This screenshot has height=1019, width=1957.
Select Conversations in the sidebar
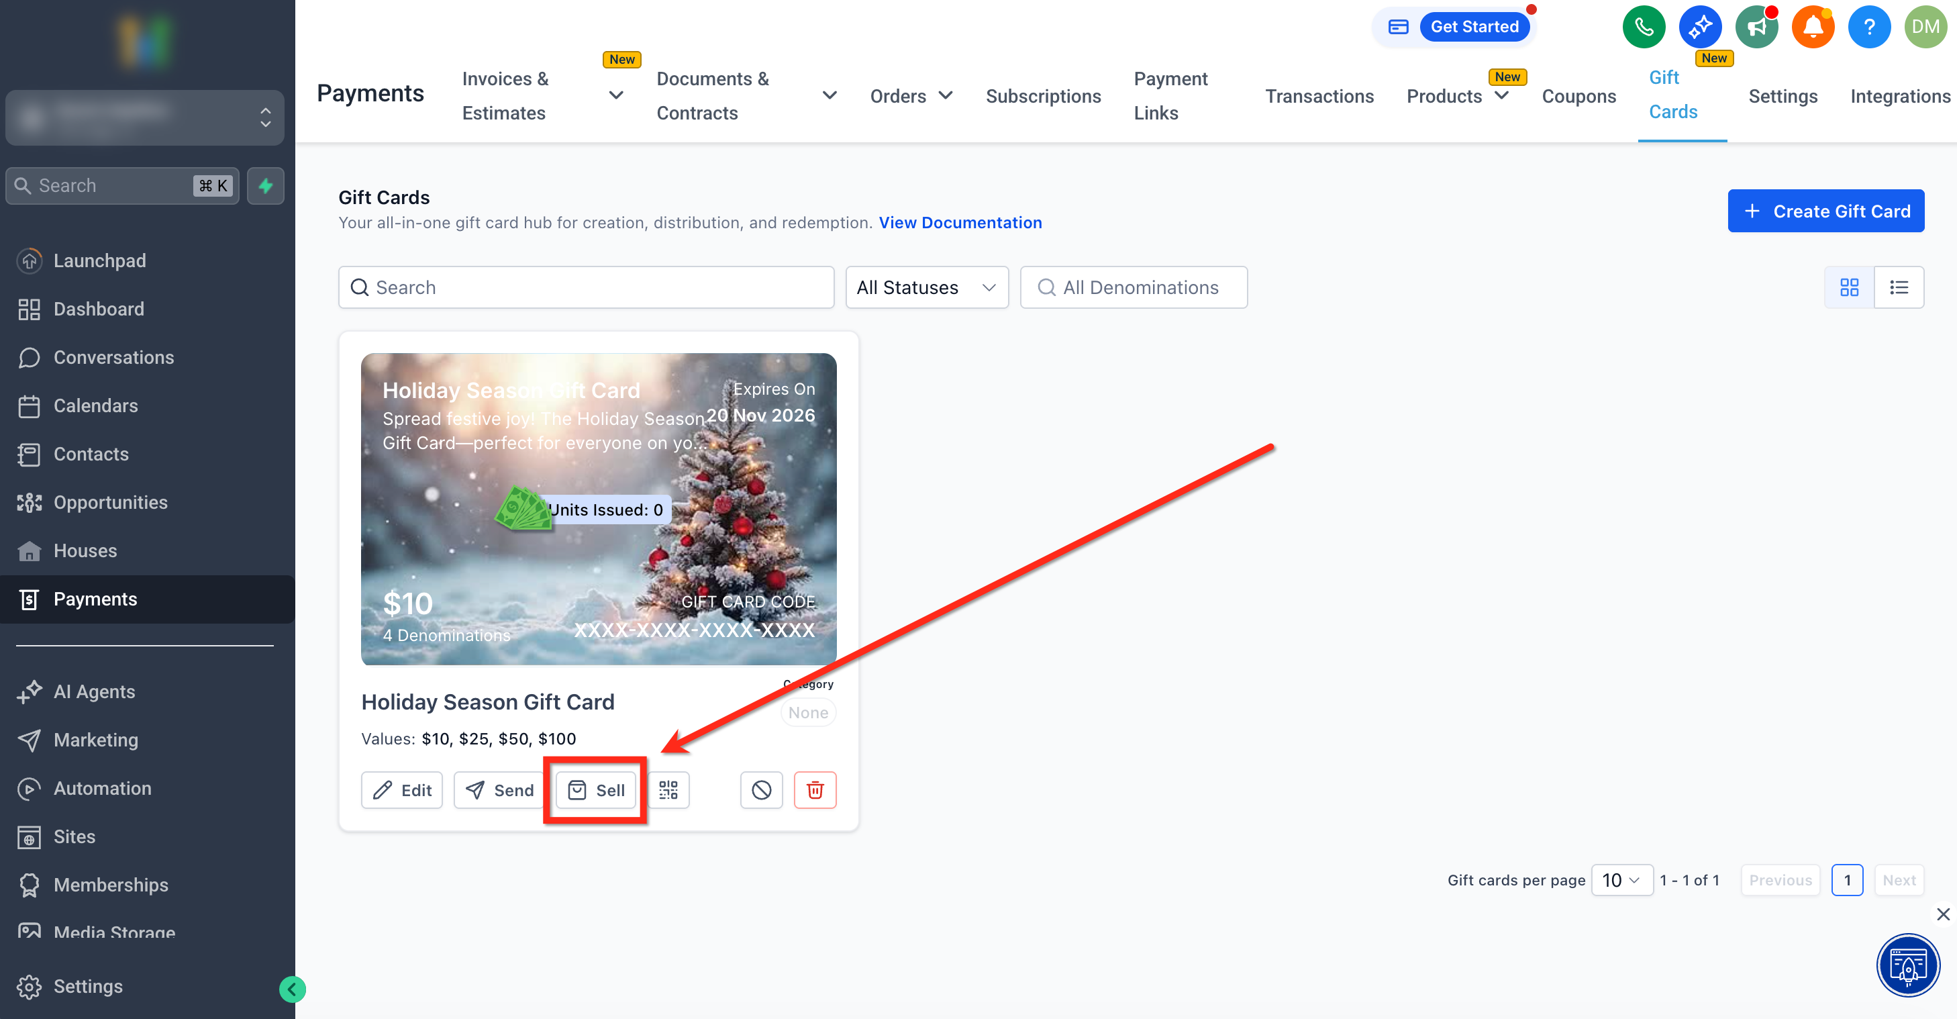click(x=113, y=357)
